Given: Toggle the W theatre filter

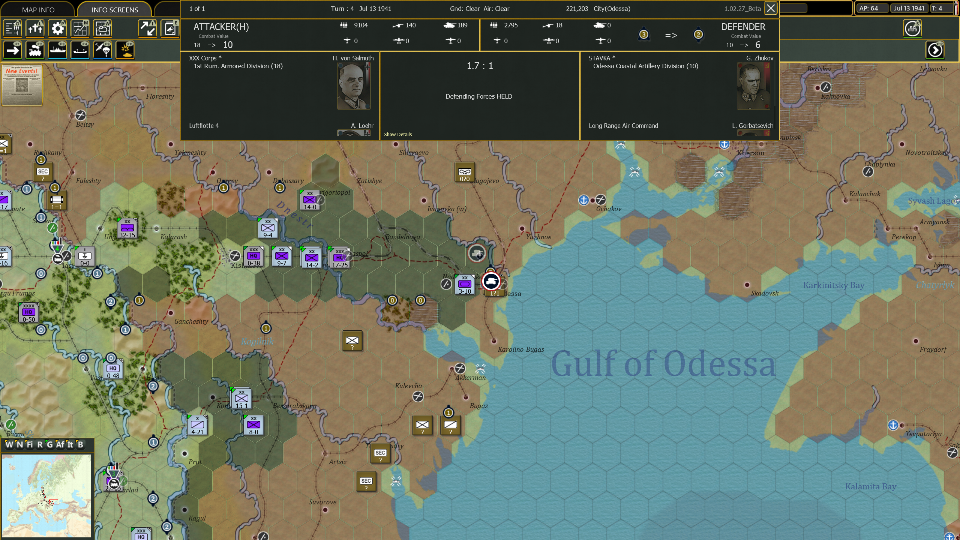Looking at the screenshot, I should [x=9, y=445].
